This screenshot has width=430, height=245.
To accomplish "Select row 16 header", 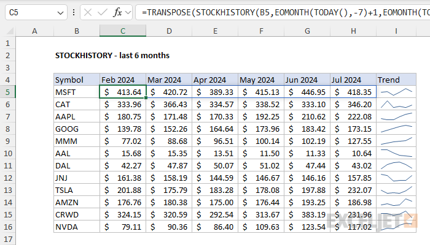I will pos(7,227).
